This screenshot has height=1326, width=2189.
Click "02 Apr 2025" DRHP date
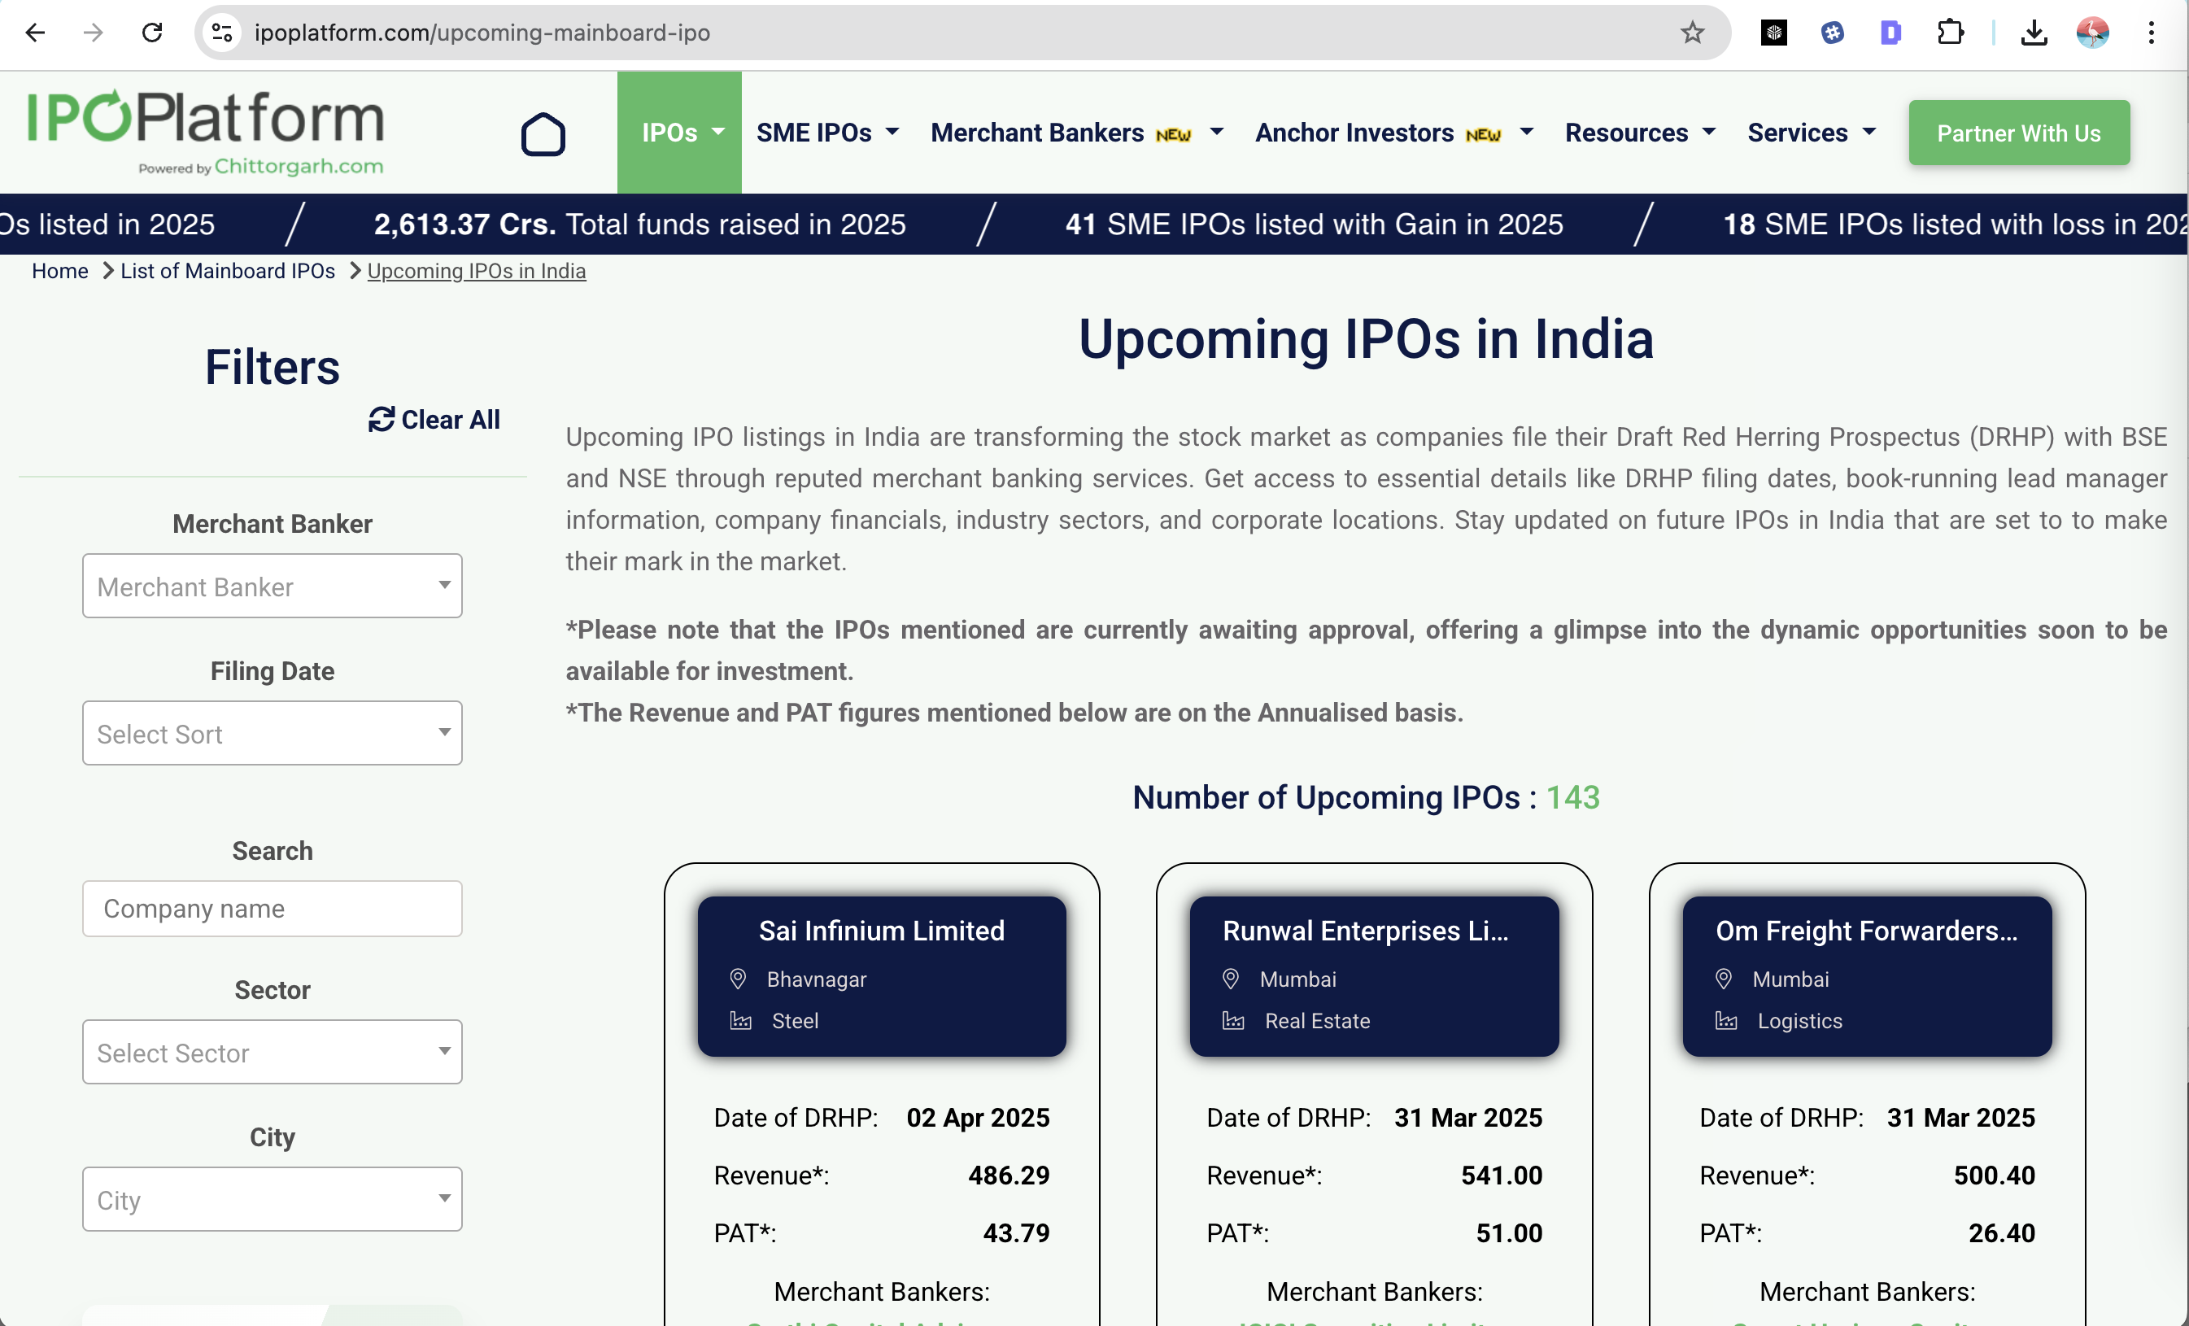pyautogui.click(x=978, y=1117)
